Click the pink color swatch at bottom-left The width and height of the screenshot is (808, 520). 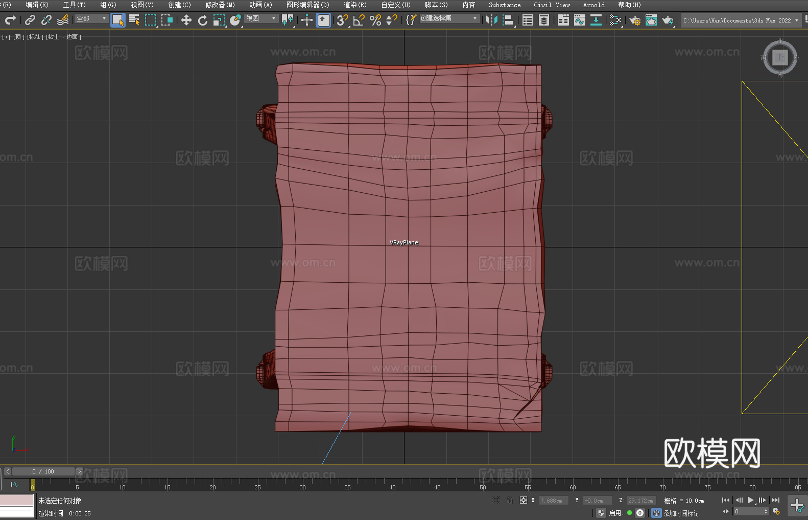tap(17, 500)
